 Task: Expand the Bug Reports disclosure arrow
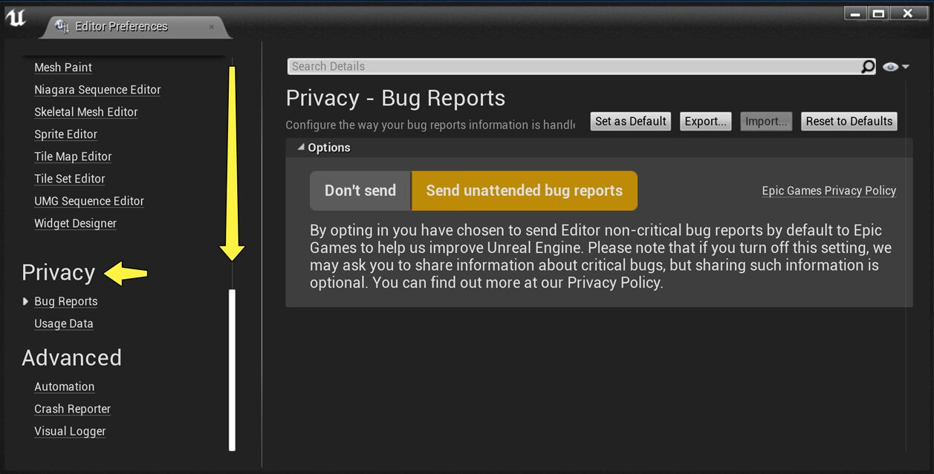(x=25, y=301)
